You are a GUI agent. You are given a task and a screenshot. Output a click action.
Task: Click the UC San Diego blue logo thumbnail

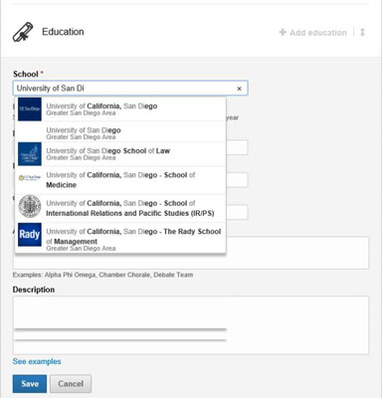click(30, 109)
